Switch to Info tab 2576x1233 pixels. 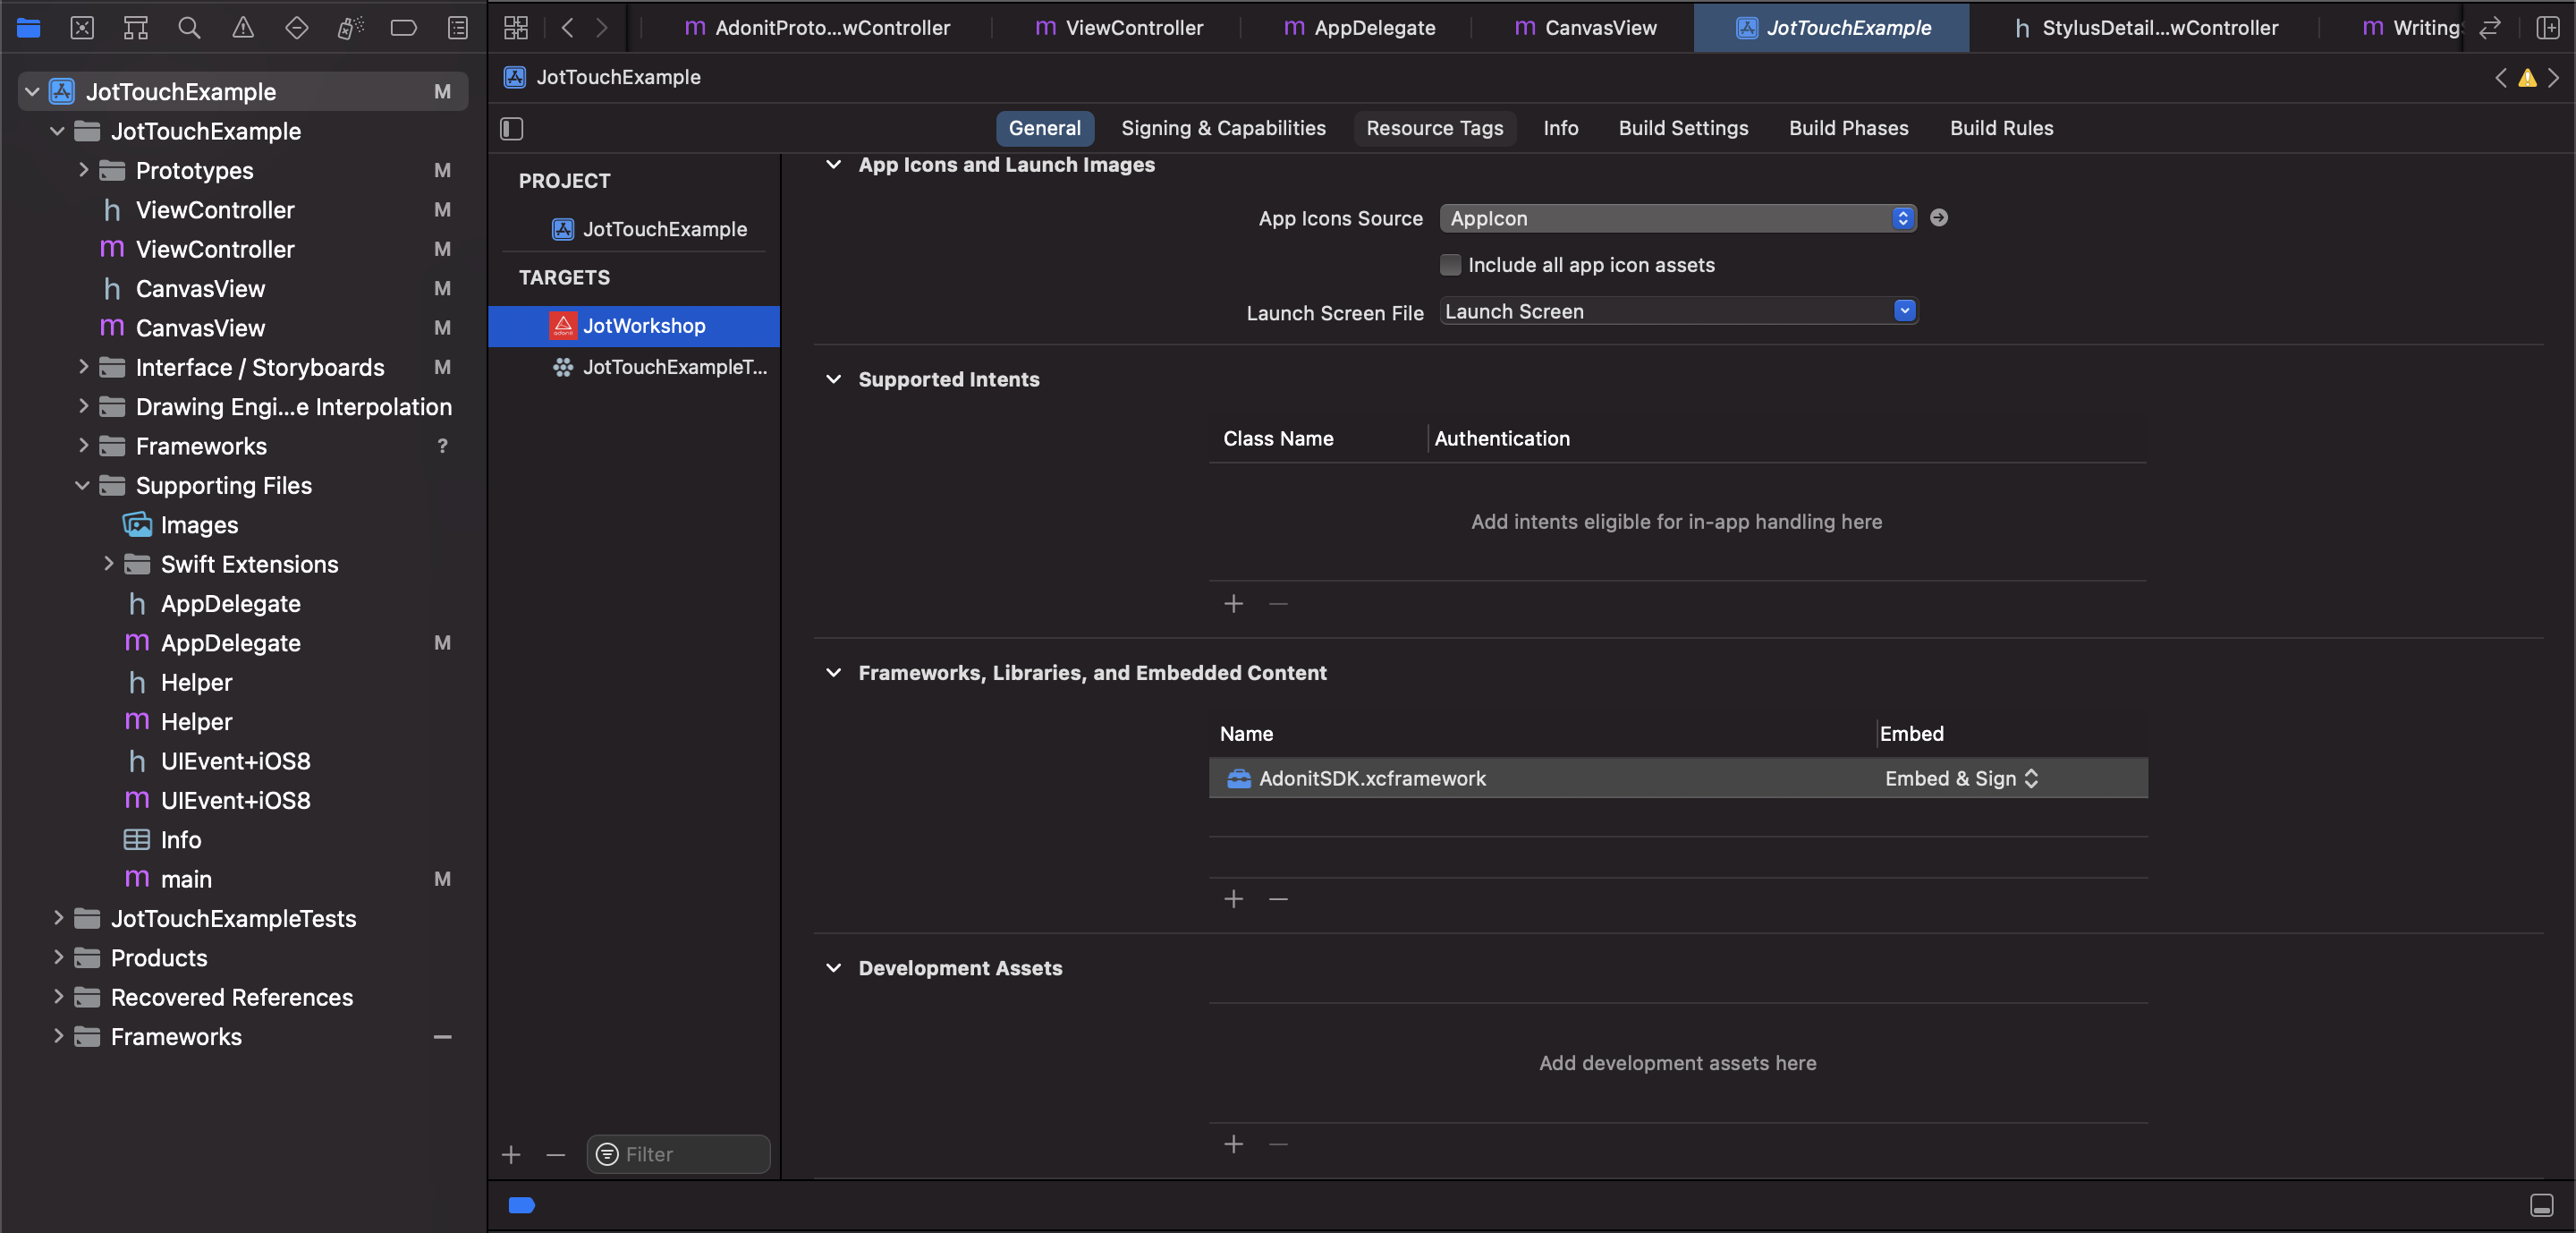(x=1560, y=128)
